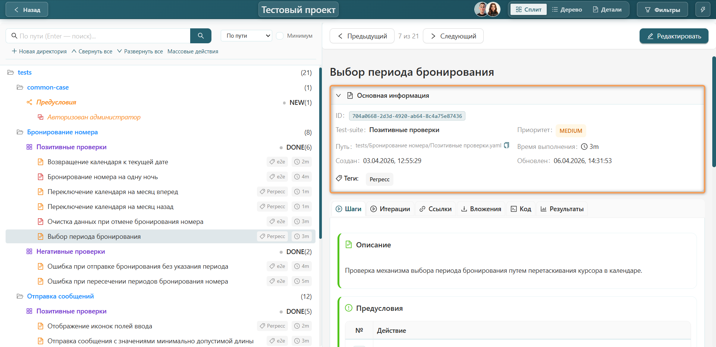
Task: Open the Фильтры panel
Action: click(x=662, y=10)
